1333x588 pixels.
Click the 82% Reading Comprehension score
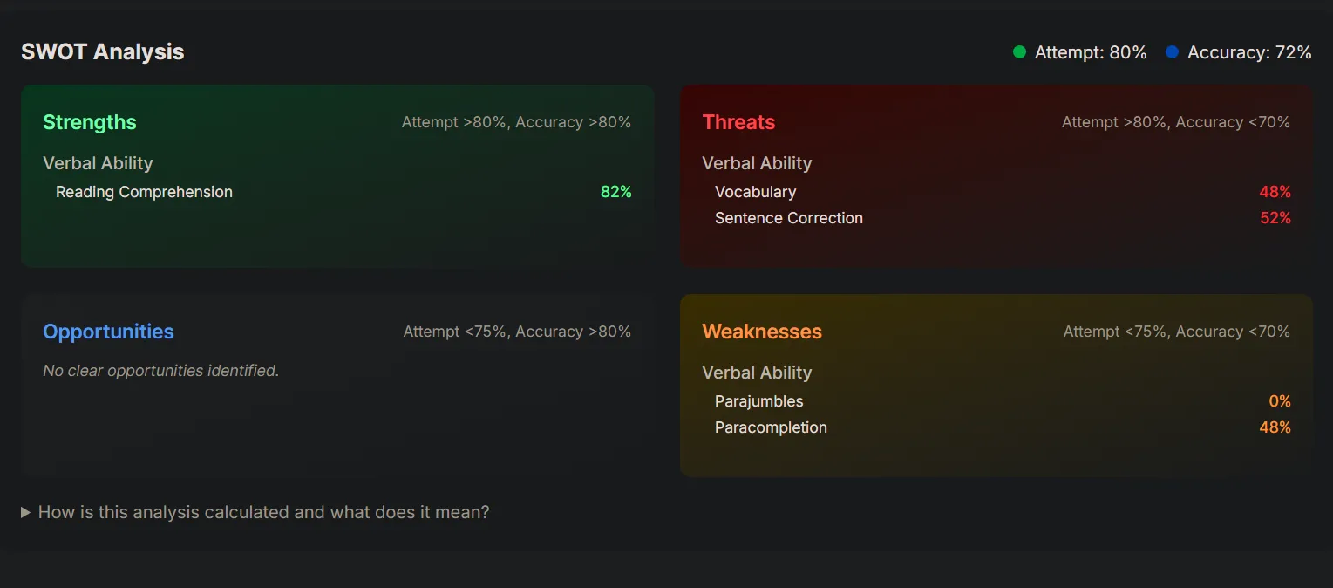616,192
